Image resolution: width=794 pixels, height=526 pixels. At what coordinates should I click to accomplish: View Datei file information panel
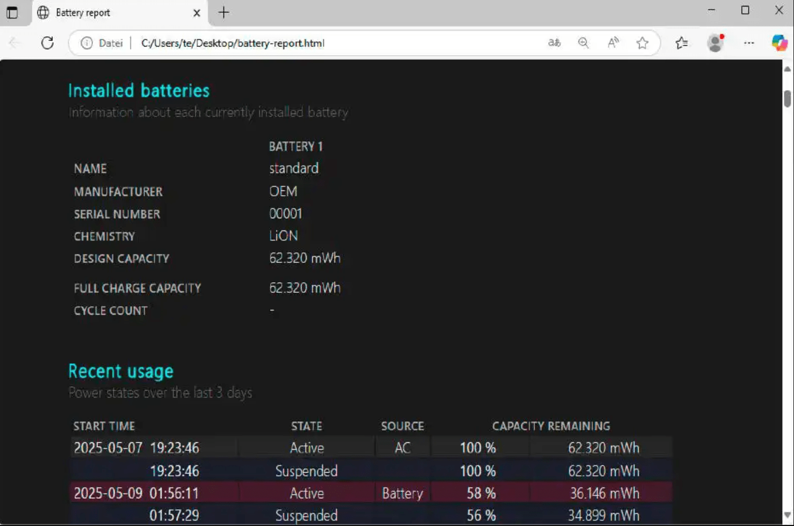click(87, 43)
